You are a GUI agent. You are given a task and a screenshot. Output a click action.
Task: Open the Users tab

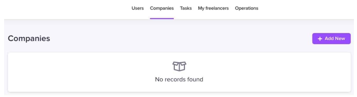138,8
